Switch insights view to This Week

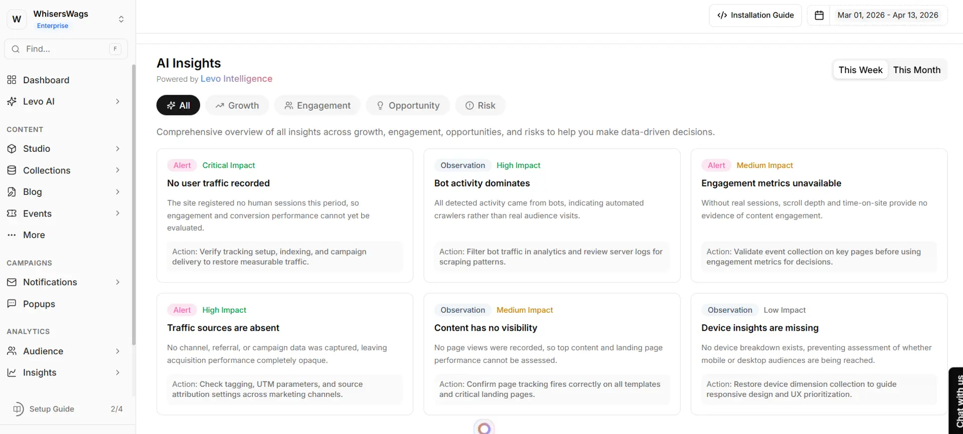[860, 70]
